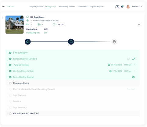147x127 pixels.
Task: Click the bedroom count icon
Action: (x=27, y=24)
